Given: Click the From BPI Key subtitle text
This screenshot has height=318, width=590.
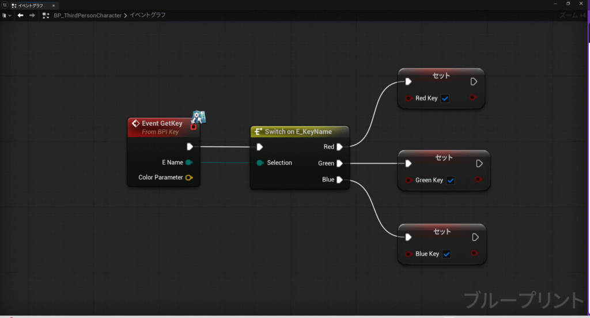Looking at the screenshot, I should point(160,132).
